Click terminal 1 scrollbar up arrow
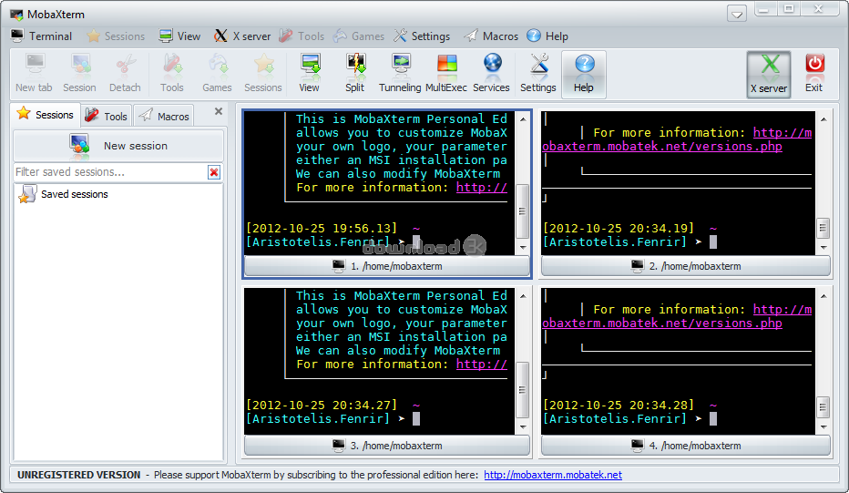This screenshot has height=493, width=849. 523,119
